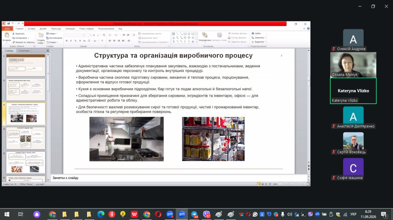Switch to the Структура pane tab
393x220 pixels.
pyautogui.click(x=24, y=50)
